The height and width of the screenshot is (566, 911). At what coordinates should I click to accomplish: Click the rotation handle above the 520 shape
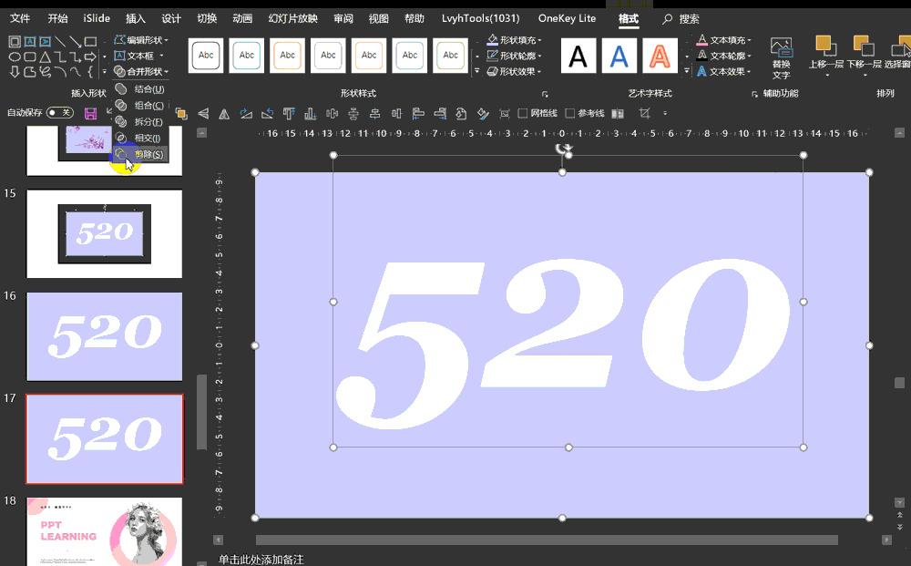click(564, 148)
